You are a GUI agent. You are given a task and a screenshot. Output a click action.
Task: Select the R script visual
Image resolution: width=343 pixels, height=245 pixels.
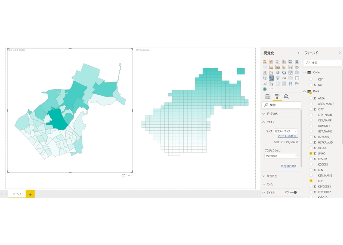click(291, 84)
